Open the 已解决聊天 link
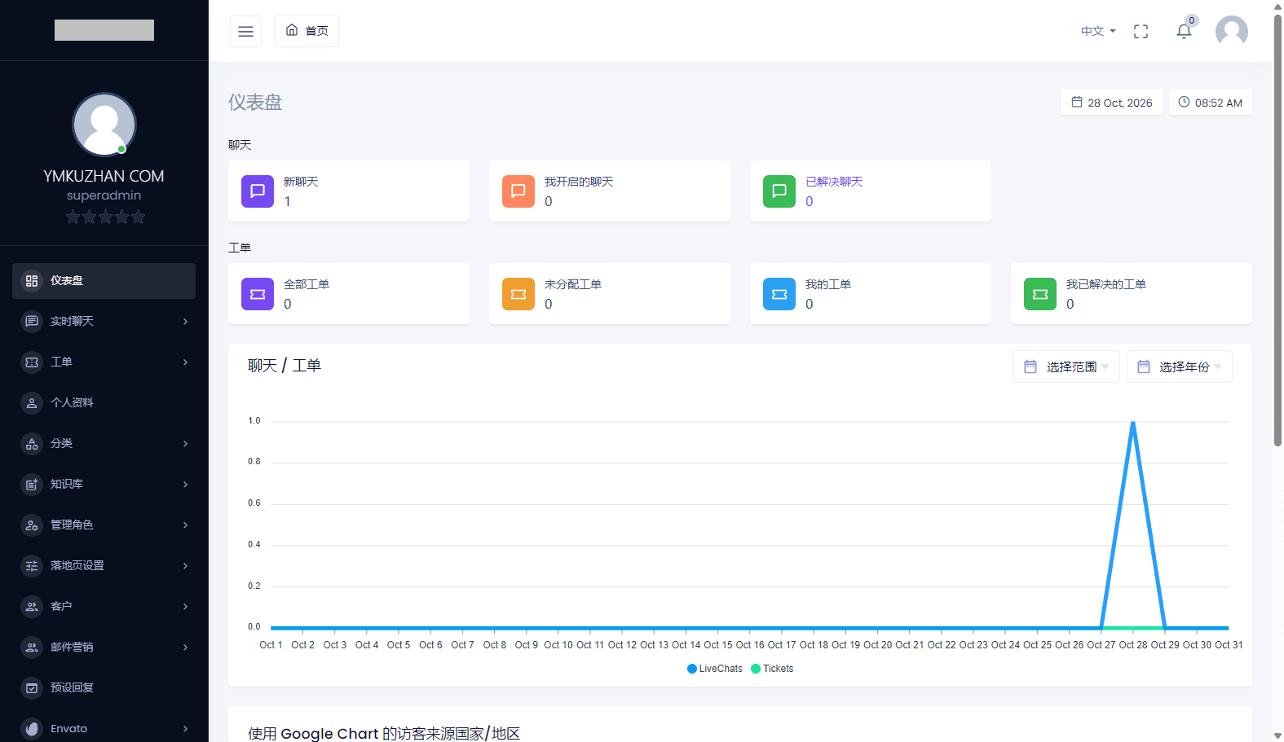 834,182
